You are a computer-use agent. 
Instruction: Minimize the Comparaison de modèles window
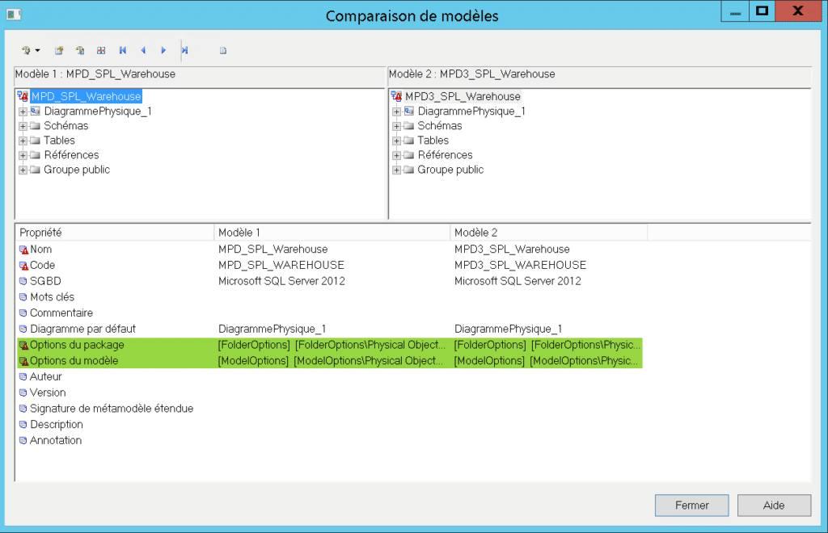tap(735, 11)
